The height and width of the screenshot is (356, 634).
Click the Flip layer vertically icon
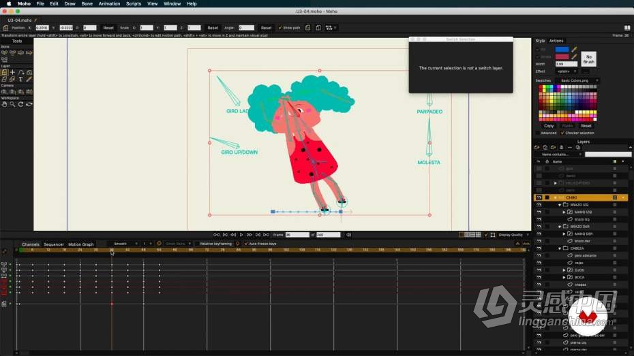(x=318, y=28)
